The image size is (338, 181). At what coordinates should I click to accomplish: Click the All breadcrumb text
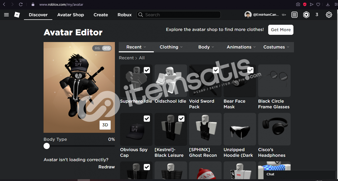142,58
